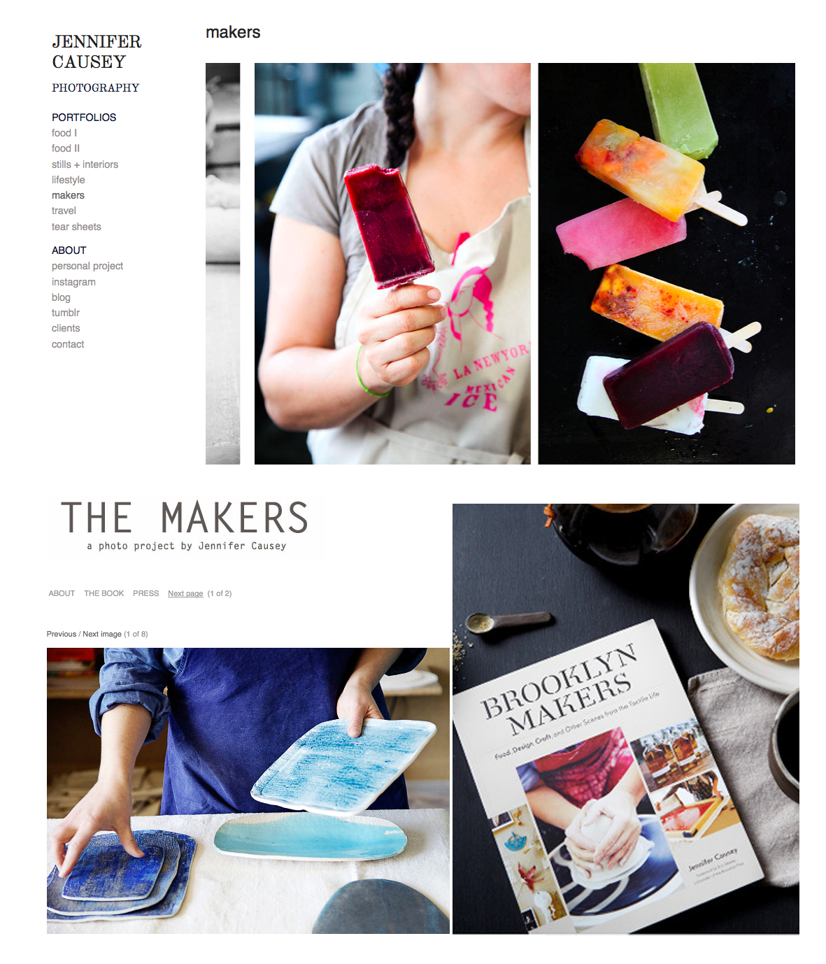This screenshot has width=826, height=964.
Task: Open the food I portfolio
Action: coord(64,133)
